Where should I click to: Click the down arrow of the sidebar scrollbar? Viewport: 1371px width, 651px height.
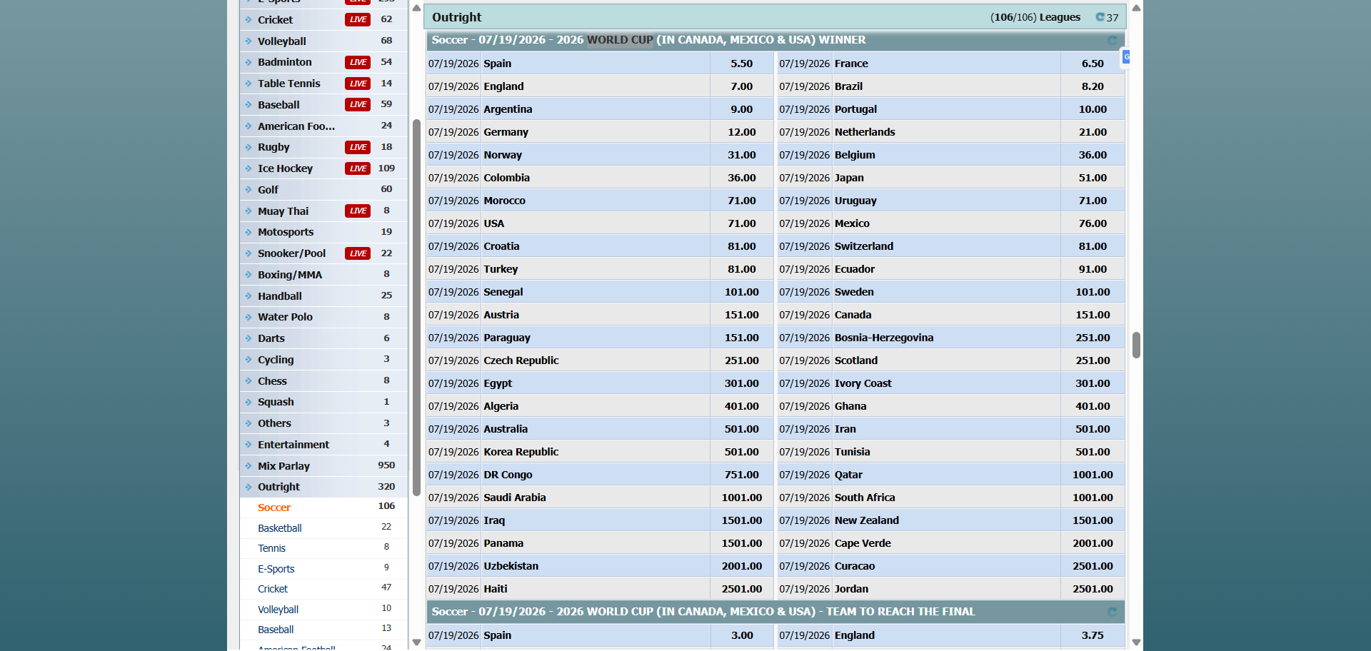[x=416, y=642]
